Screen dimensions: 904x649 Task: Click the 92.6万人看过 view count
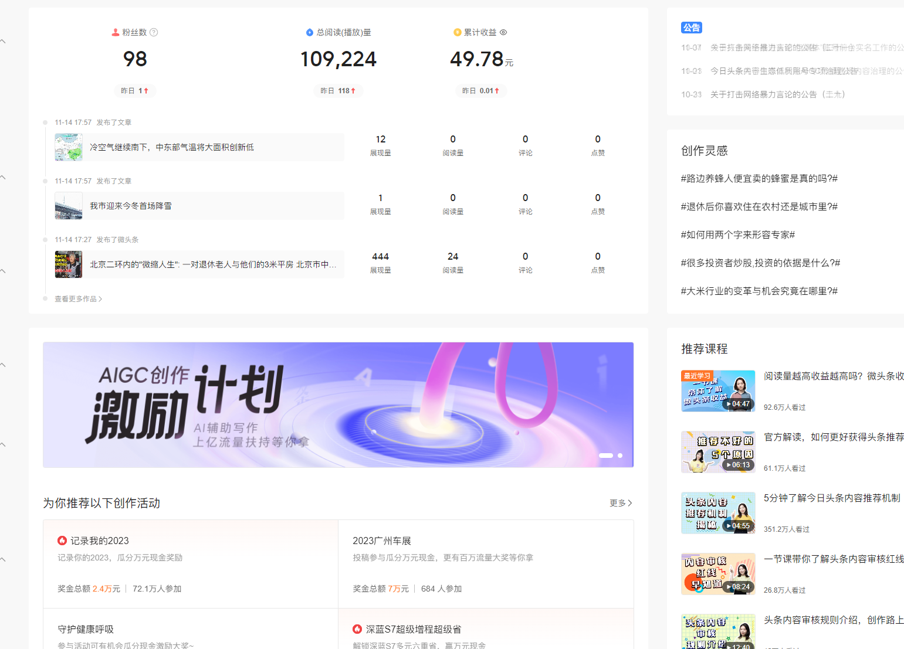[x=785, y=407]
